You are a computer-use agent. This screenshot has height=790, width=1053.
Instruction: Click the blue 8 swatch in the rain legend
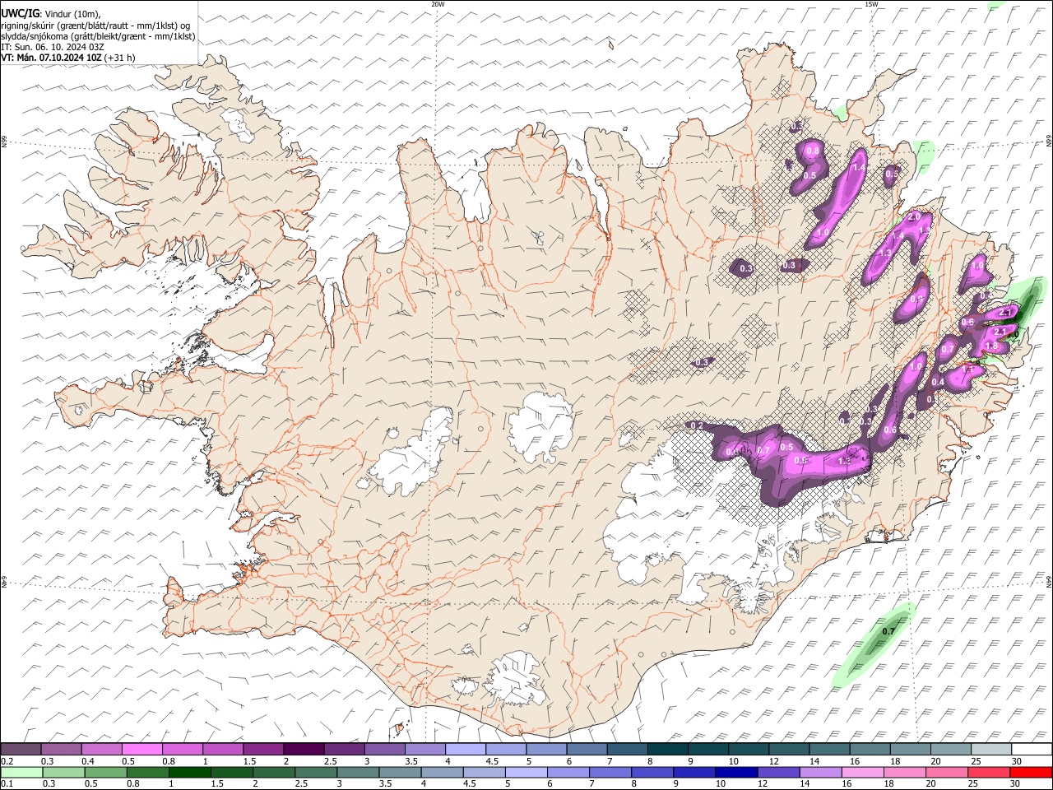(652, 773)
